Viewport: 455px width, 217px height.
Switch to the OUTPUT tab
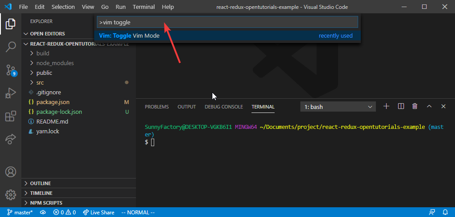tap(187, 107)
